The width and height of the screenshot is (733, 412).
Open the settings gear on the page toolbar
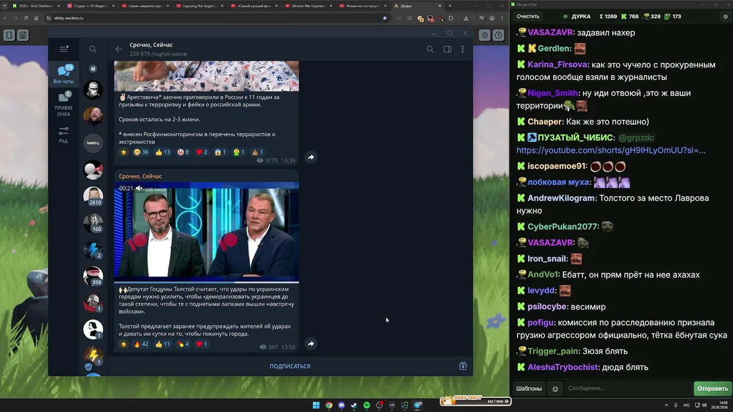[485, 35]
